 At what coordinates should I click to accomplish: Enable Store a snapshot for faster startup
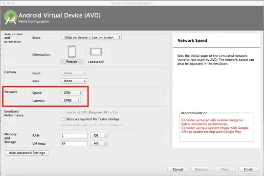63,119
